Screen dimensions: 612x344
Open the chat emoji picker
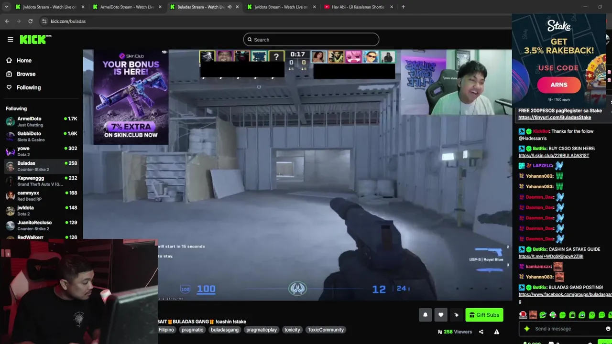608,329
